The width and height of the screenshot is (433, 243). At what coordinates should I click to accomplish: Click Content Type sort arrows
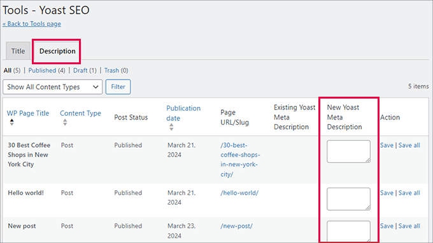(x=65, y=122)
